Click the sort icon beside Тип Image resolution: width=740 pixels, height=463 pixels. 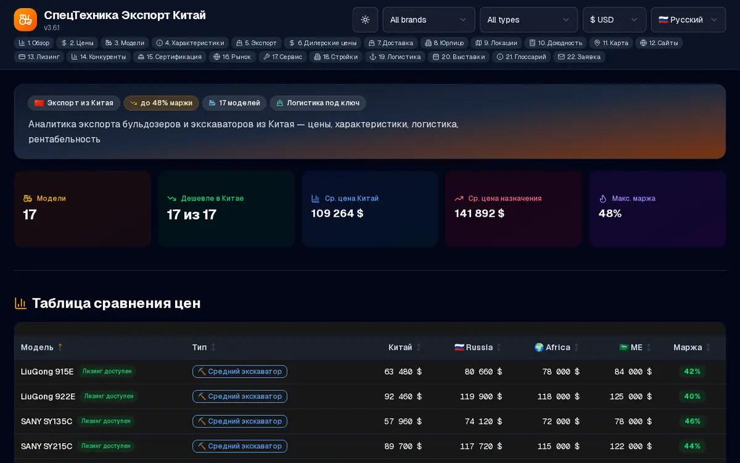[213, 348]
